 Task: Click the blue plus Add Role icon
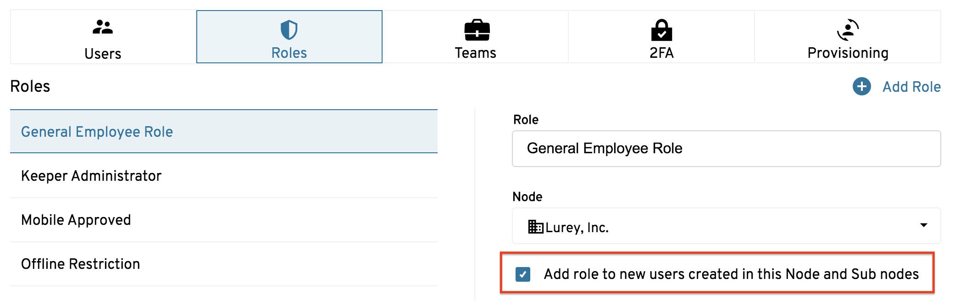coord(862,86)
